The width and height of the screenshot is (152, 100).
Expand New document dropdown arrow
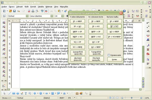pos(7,11)
